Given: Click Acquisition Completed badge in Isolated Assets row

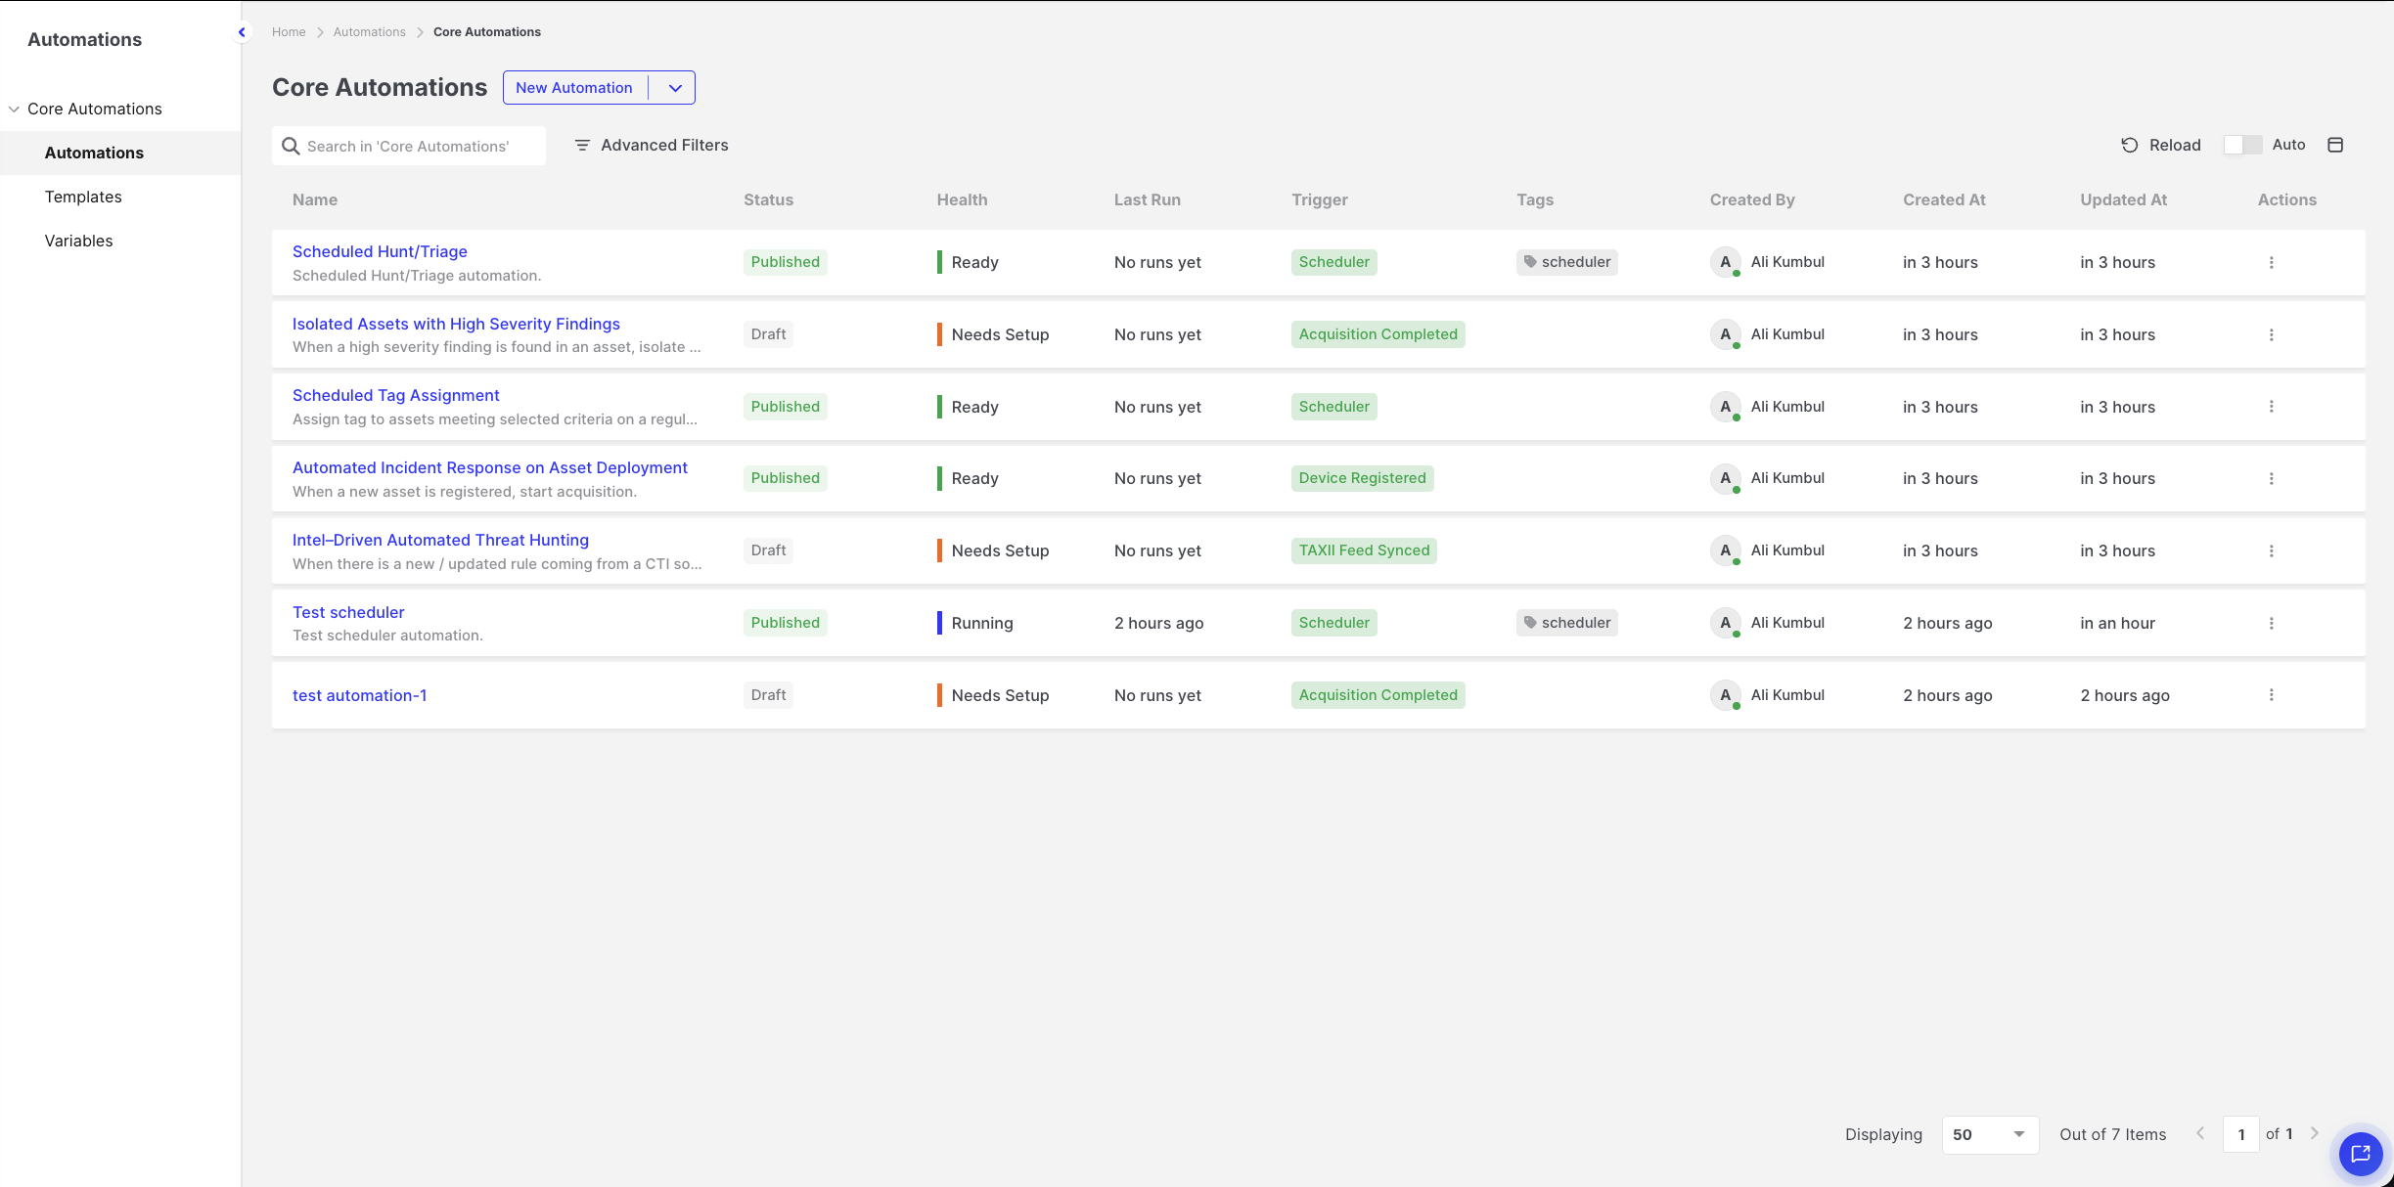Looking at the screenshot, I should (1378, 334).
